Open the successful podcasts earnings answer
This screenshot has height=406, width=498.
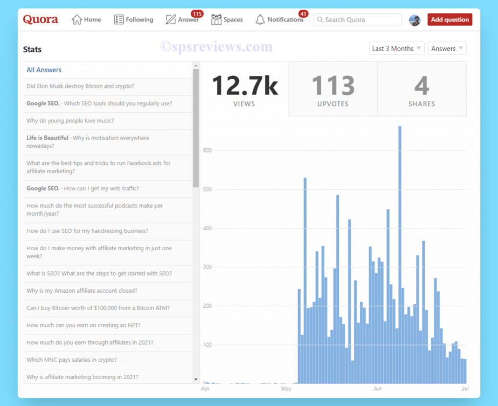click(x=107, y=210)
